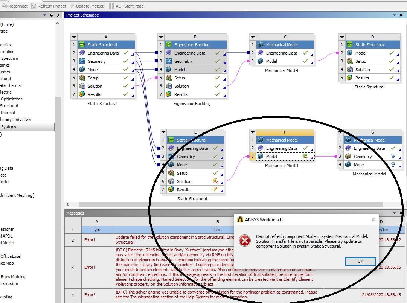Screen dimensions: 407x303
Task: Select Results cell icon in system B
Action: pyautogui.click(x=168, y=94)
